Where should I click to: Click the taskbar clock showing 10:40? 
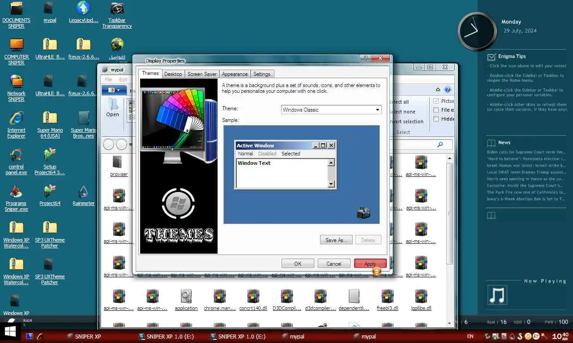coord(560,336)
